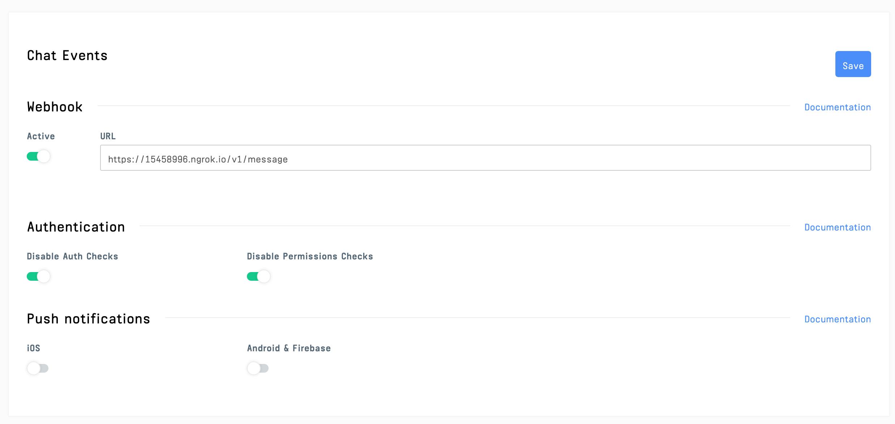Click the Webhook section heading
The height and width of the screenshot is (424, 895).
[55, 107]
